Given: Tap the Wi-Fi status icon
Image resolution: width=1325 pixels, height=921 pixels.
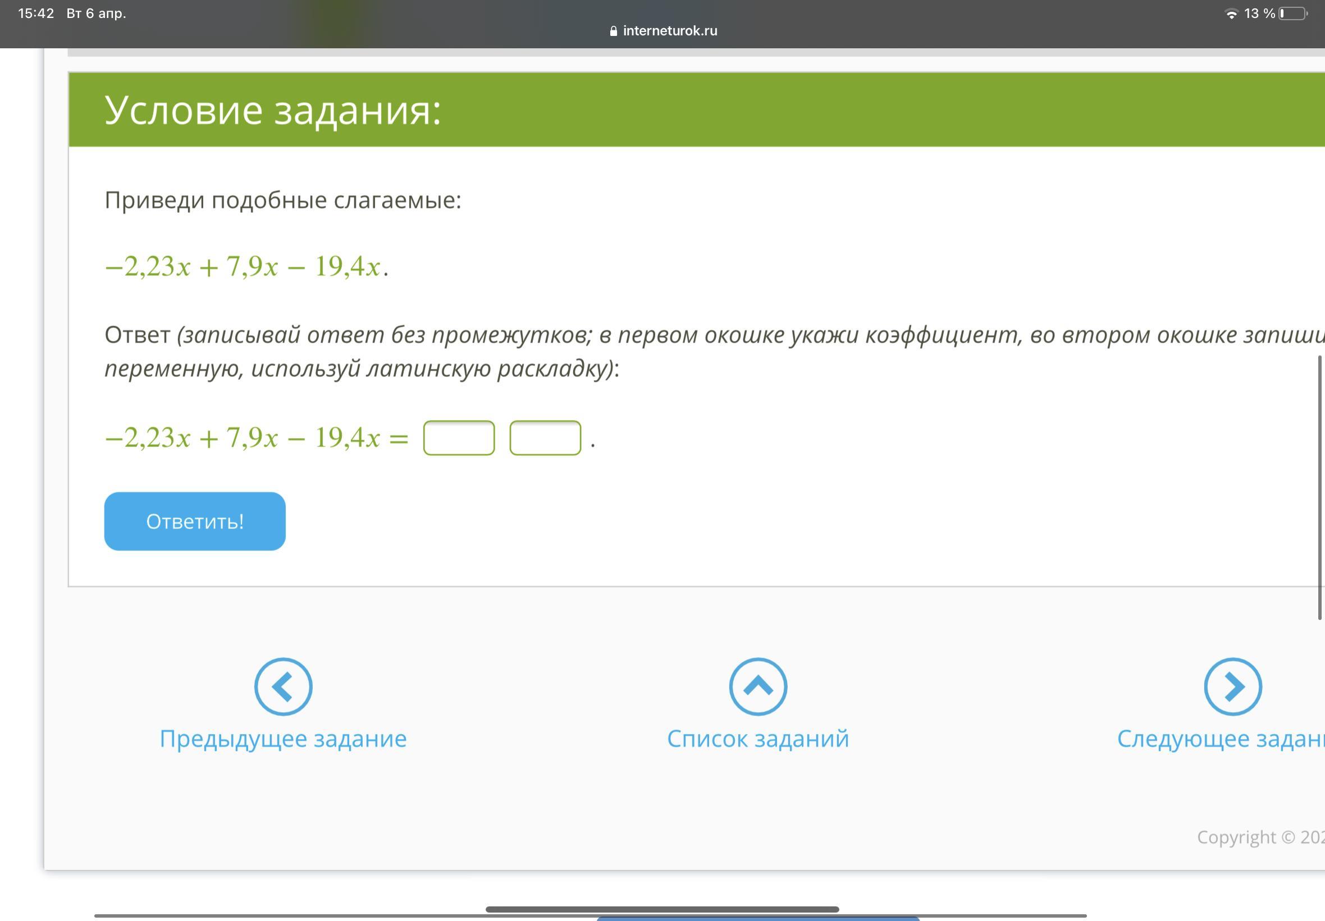Looking at the screenshot, I should [x=1231, y=14].
